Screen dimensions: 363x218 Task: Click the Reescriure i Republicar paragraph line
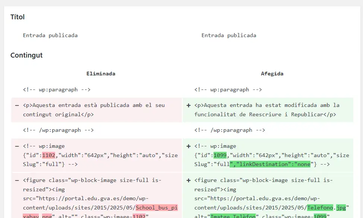click(x=265, y=114)
